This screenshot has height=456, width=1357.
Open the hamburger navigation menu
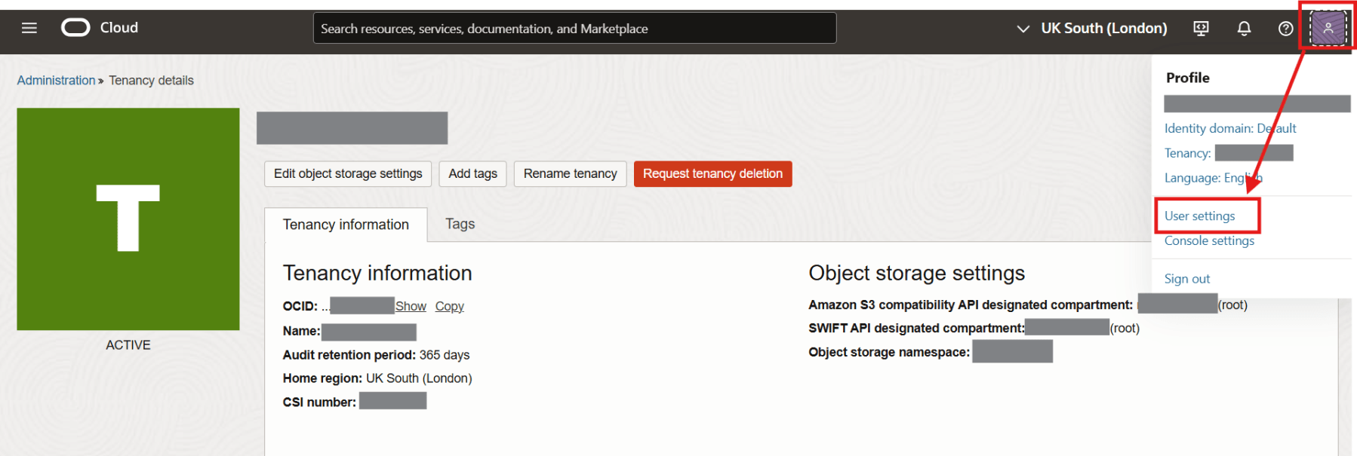[x=29, y=28]
